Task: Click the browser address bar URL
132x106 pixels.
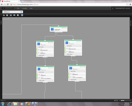Action: 25,5
